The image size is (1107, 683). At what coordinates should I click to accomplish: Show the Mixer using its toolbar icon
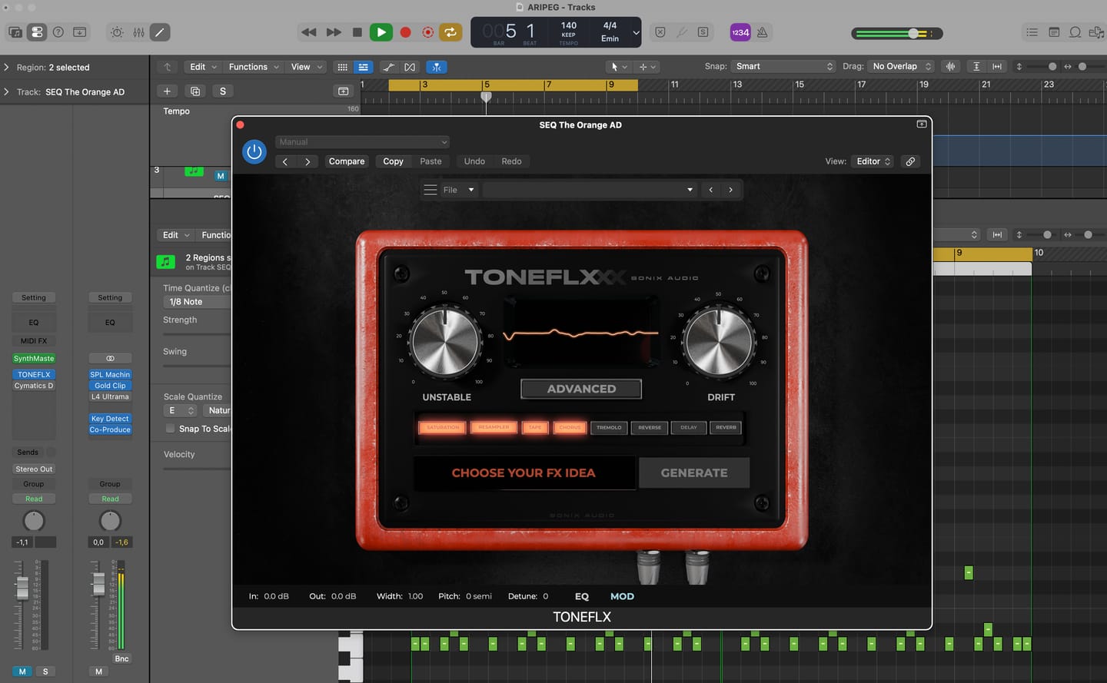pos(138,32)
